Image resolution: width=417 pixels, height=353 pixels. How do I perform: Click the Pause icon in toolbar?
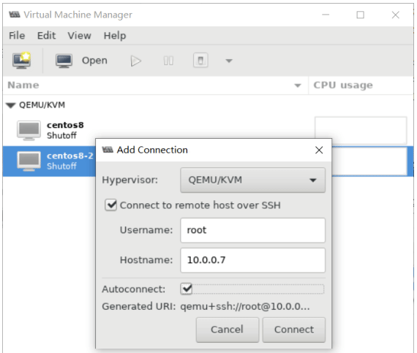[168, 61]
